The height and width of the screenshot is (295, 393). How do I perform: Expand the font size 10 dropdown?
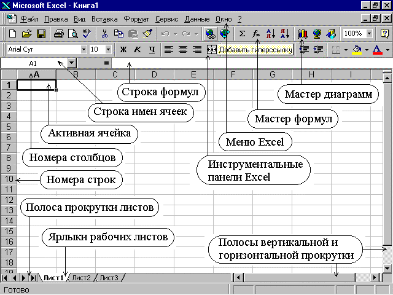click(108, 49)
